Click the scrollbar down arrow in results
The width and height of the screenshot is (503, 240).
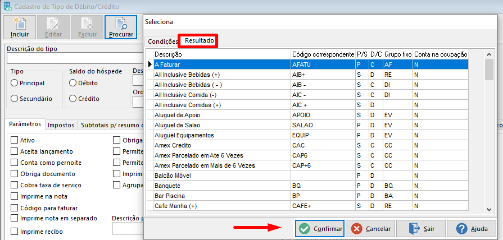tap(489, 210)
